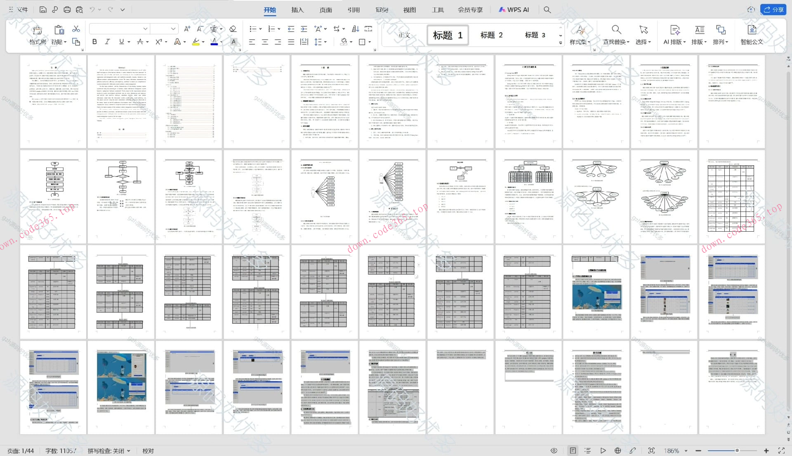Click the Increase Indent icon

click(x=304, y=29)
